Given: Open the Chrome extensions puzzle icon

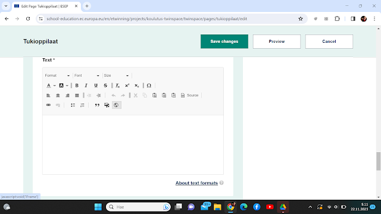Looking at the screenshot, I should pos(337,18).
